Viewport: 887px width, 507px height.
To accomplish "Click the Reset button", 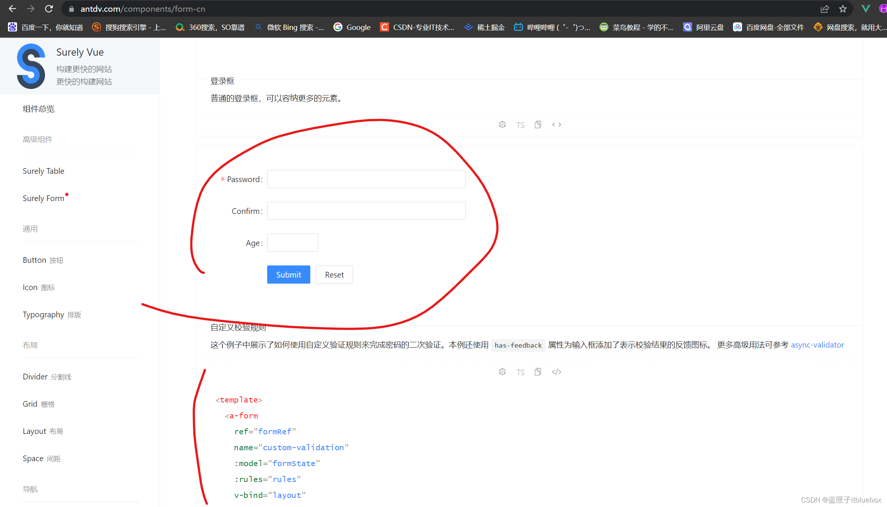I will click(x=334, y=275).
